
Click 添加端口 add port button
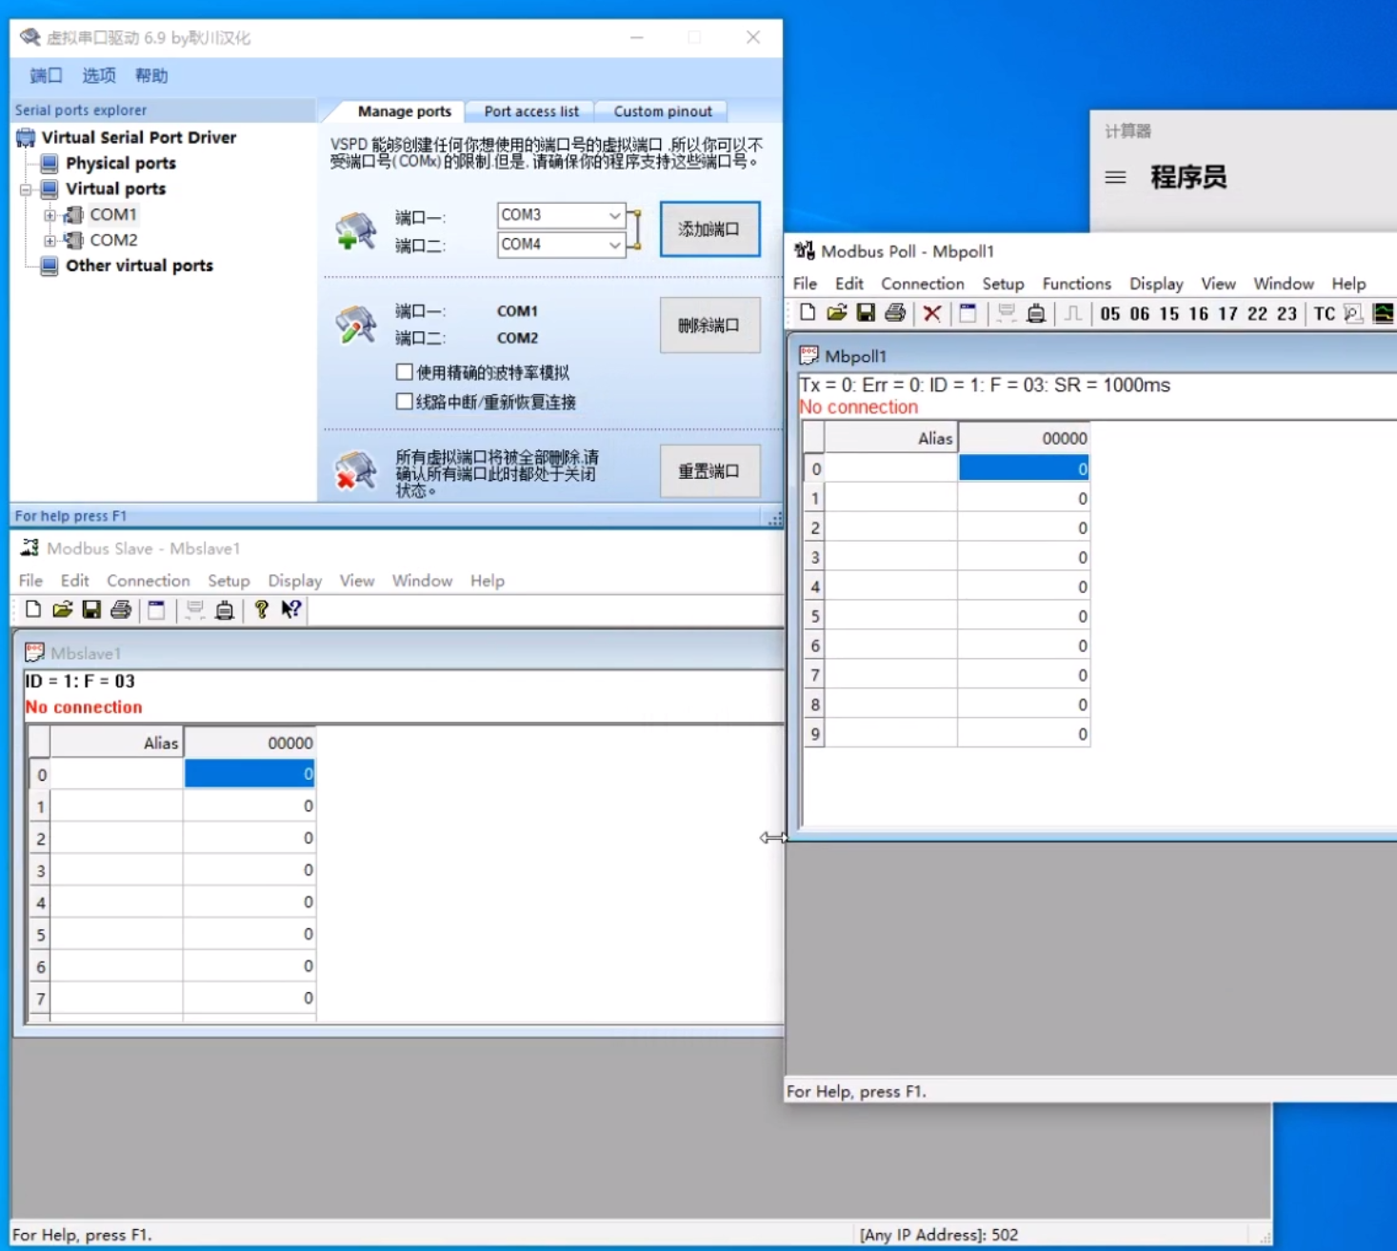point(709,229)
